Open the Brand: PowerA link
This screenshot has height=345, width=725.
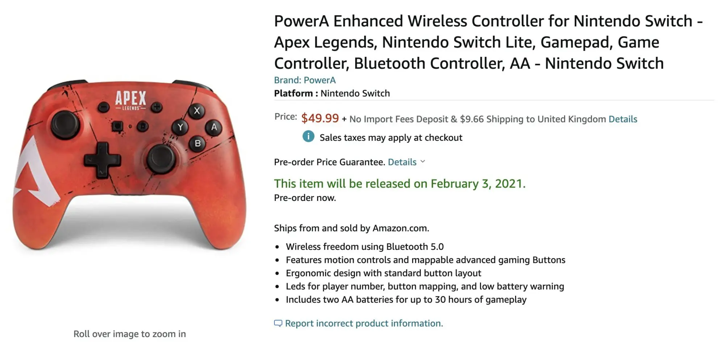click(305, 80)
